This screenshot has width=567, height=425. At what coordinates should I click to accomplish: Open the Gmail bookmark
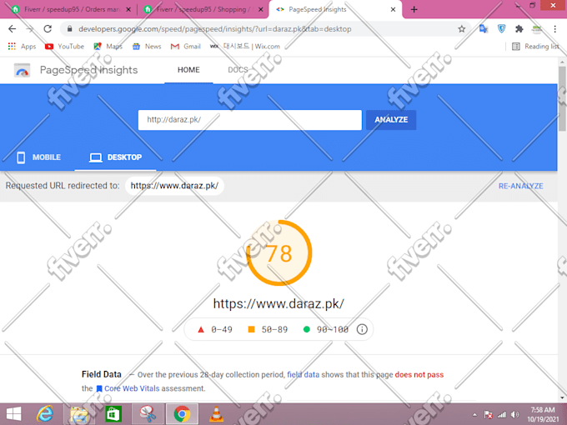(185, 47)
